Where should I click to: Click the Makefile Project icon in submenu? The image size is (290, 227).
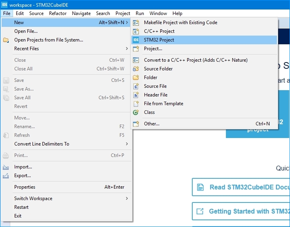coord(136,23)
